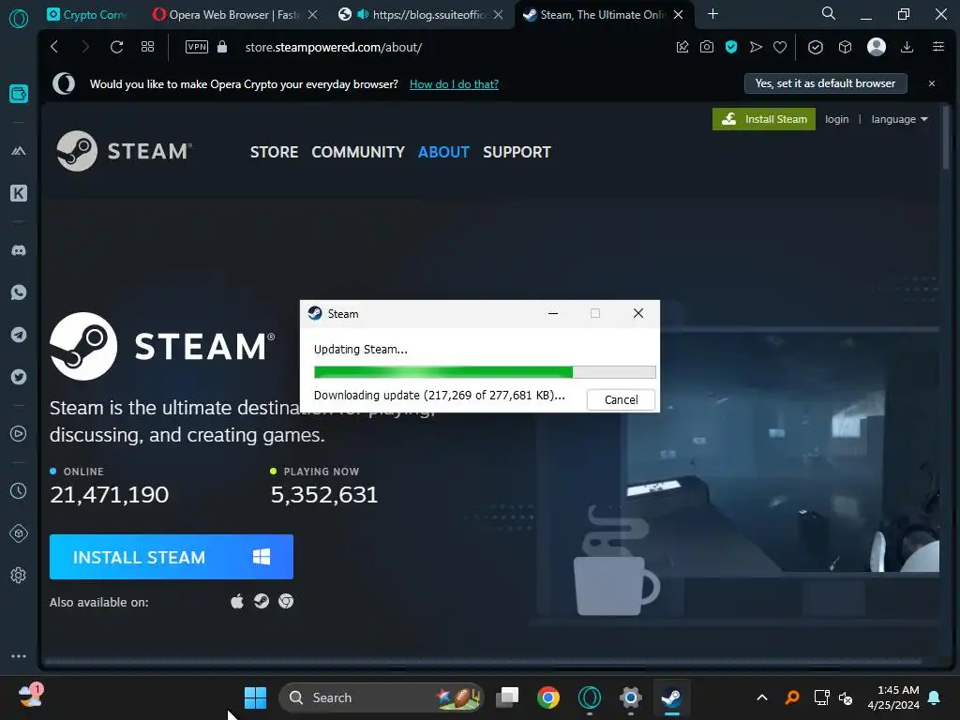This screenshot has height=720, width=960.
Task: Open Steam from the taskbar
Action: [671, 697]
